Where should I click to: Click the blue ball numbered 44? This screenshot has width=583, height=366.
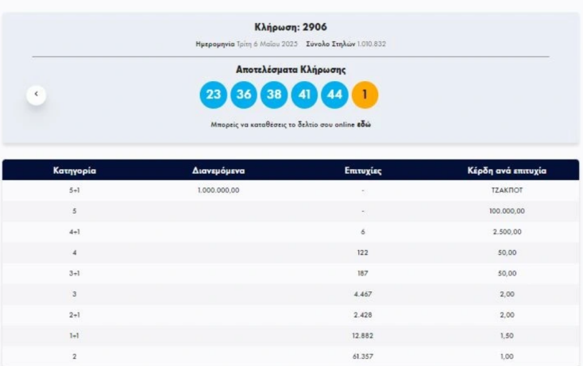(x=334, y=95)
